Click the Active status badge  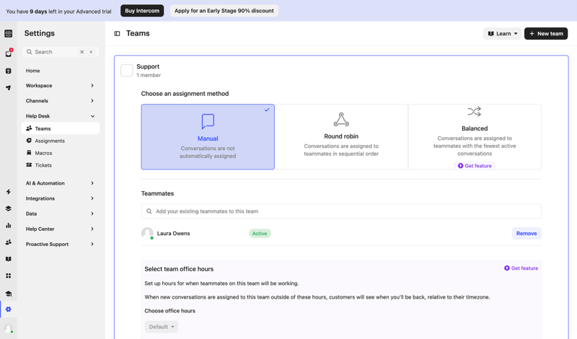coord(260,234)
